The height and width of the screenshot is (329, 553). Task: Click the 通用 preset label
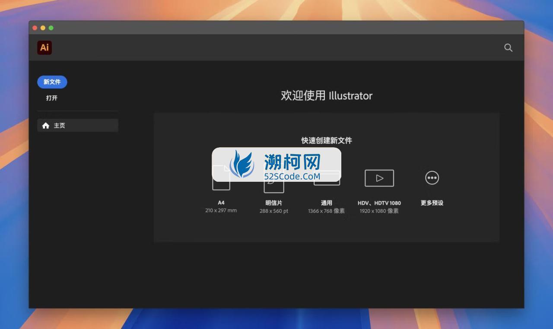(327, 203)
